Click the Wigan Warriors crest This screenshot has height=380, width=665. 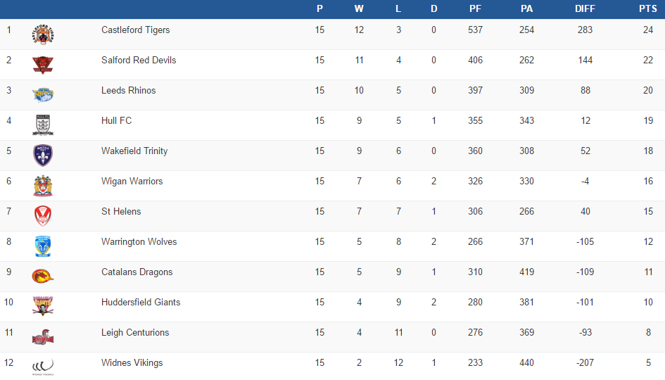point(43,186)
